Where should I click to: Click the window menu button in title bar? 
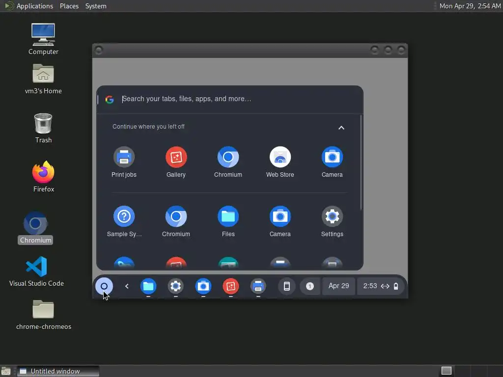(99, 50)
